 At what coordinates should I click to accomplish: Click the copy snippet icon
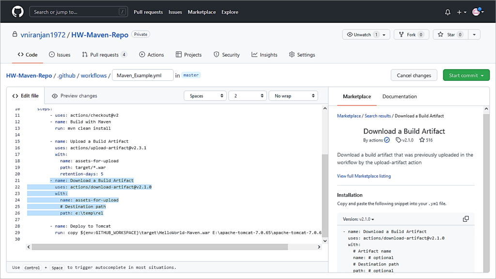pos(465,219)
